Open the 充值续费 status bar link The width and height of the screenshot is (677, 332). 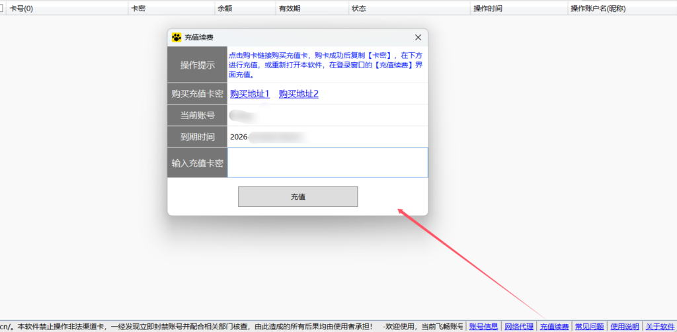pyautogui.click(x=555, y=327)
